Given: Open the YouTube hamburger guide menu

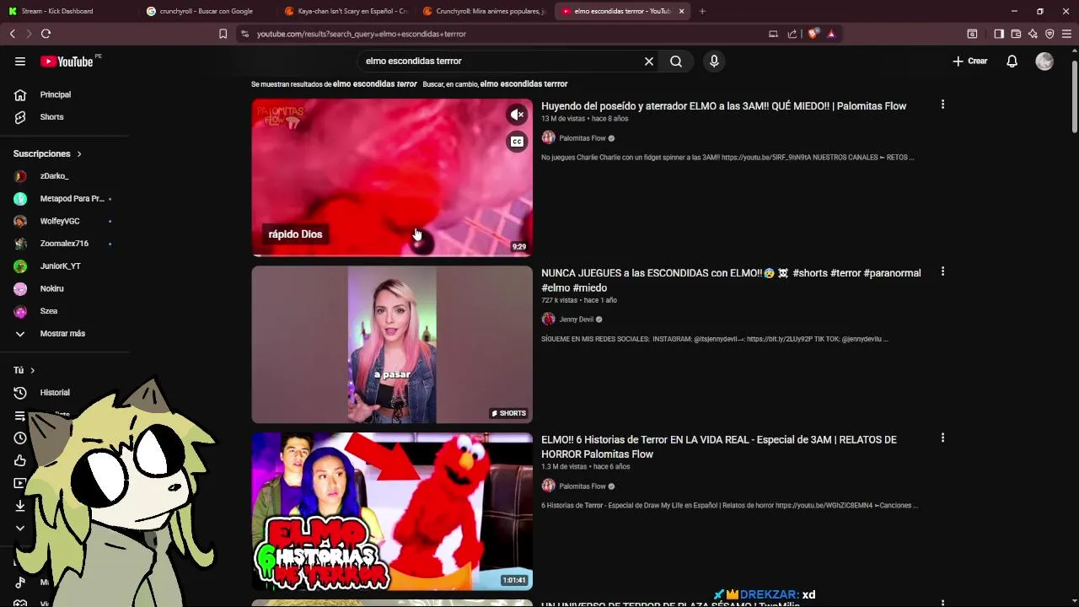Looking at the screenshot, I should pyautogui.click(x=20, y=61).
